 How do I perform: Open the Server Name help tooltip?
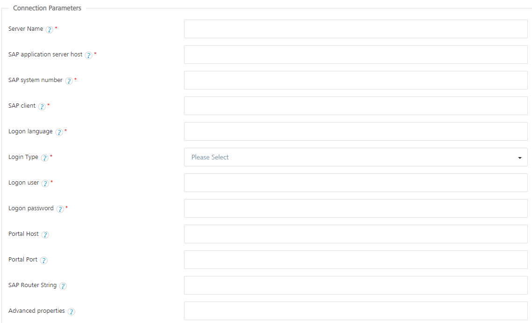50,29
